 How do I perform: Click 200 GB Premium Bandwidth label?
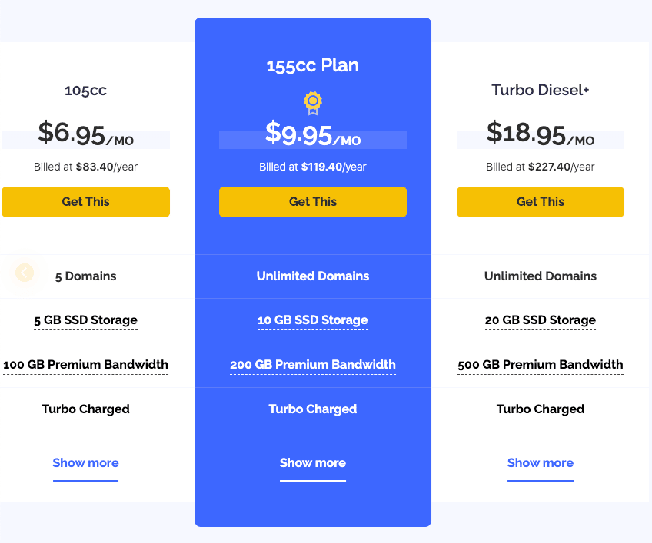(313, 365)
